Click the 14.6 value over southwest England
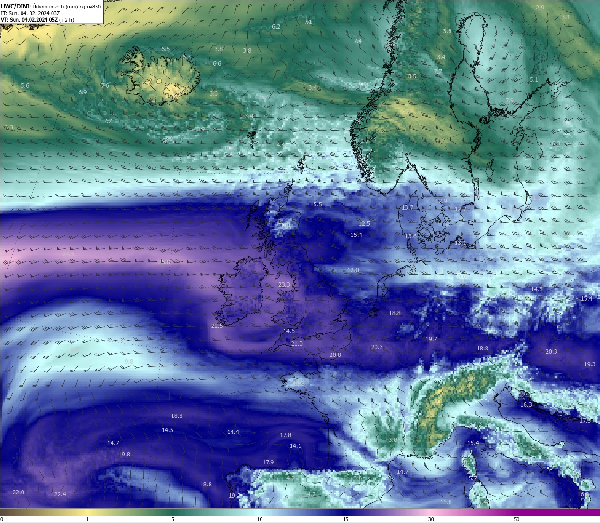The height and width of the screenshot is (523, 600). (x=289, y=331)
